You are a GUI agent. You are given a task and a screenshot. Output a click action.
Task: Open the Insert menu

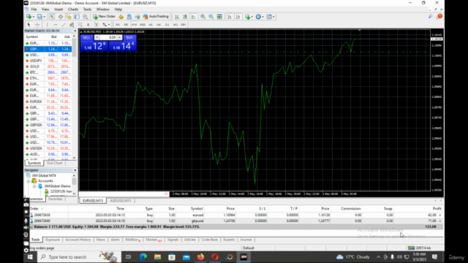click(x=58, y=9)
